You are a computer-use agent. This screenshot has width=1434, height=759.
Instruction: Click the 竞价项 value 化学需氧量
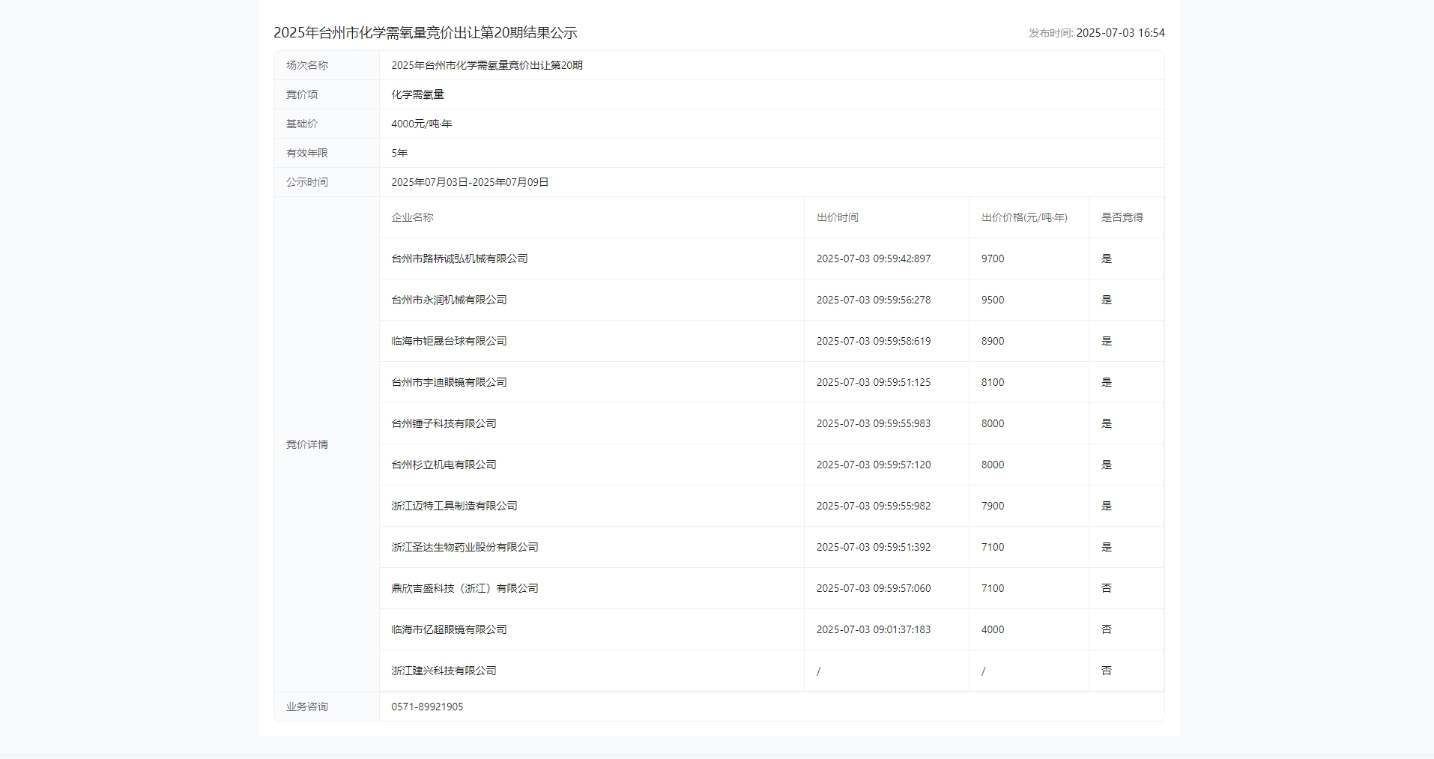click(417, 94)
